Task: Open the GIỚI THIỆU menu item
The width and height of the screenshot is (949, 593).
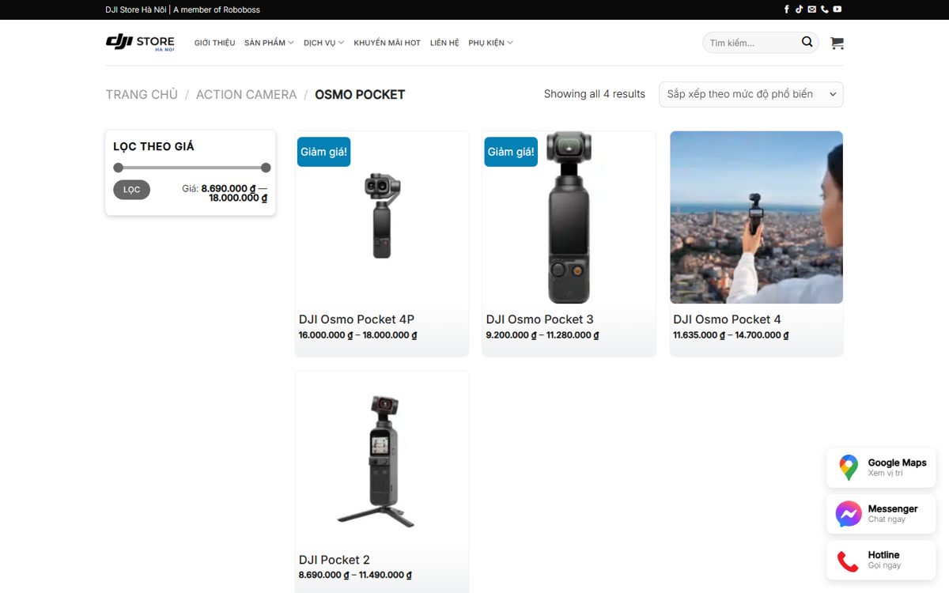Action: click(x=214, y=43)
